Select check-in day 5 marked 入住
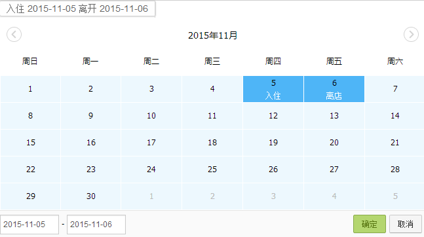The height and width of the screenshot is (237, 424). click(273, 89)
